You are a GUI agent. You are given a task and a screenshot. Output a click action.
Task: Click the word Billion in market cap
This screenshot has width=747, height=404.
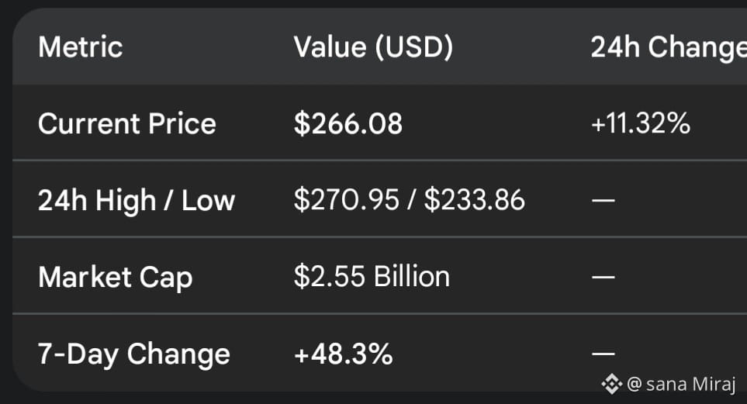[412, 276]
